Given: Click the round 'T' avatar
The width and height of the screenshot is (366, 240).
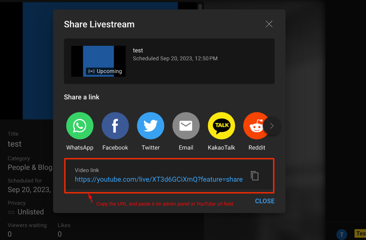Looking at the screenshot, I should 342,234.
